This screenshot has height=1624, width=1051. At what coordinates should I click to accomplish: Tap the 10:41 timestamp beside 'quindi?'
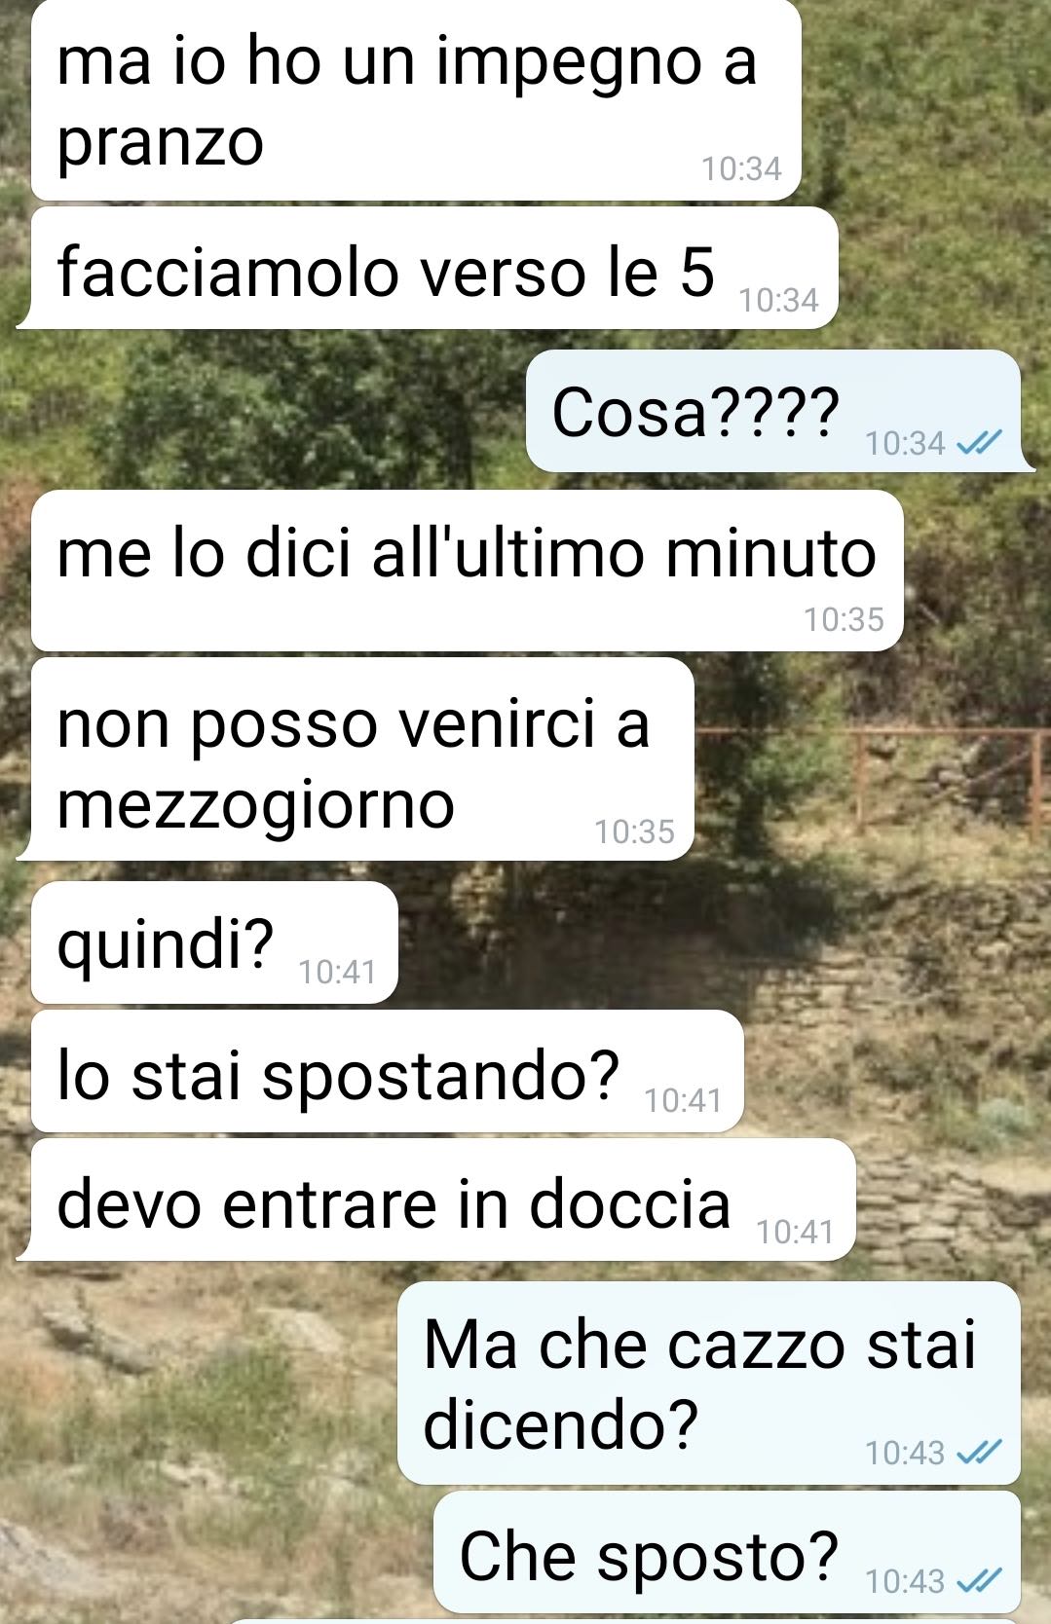337,972
